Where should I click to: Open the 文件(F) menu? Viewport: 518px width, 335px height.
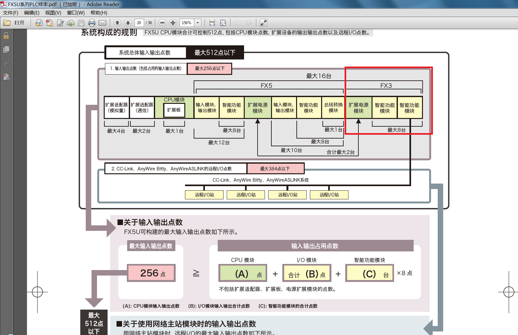11,13
